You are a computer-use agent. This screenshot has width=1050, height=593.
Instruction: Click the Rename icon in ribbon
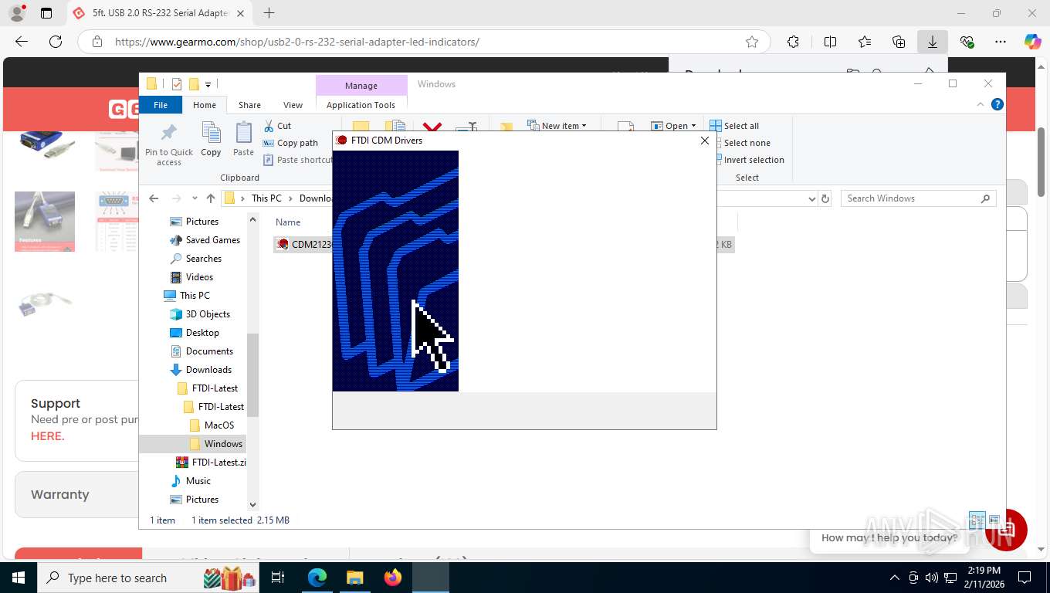[x=467, y=127]
